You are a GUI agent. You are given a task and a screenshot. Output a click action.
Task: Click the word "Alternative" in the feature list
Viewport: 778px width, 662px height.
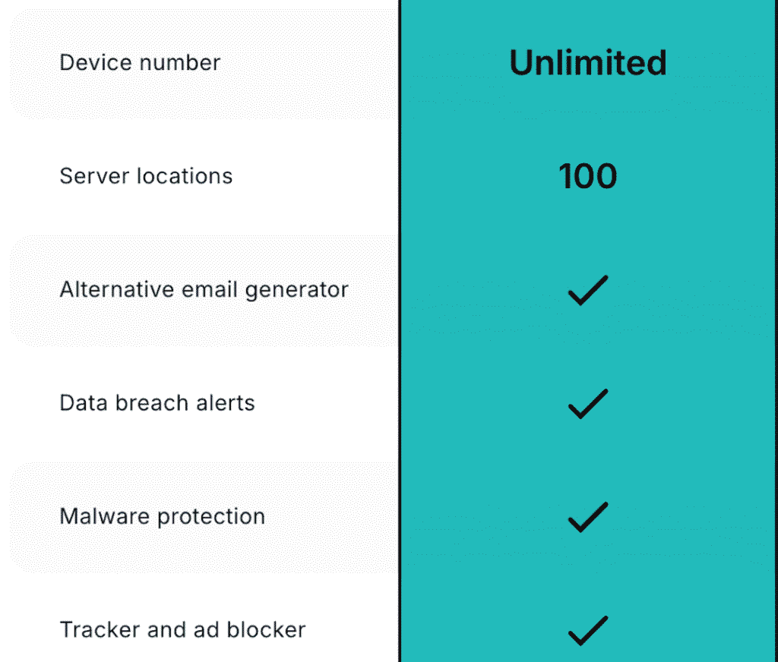pos(107,289)
